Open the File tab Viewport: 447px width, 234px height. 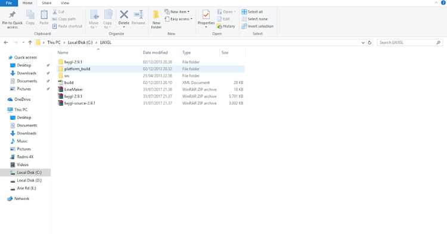9,3
